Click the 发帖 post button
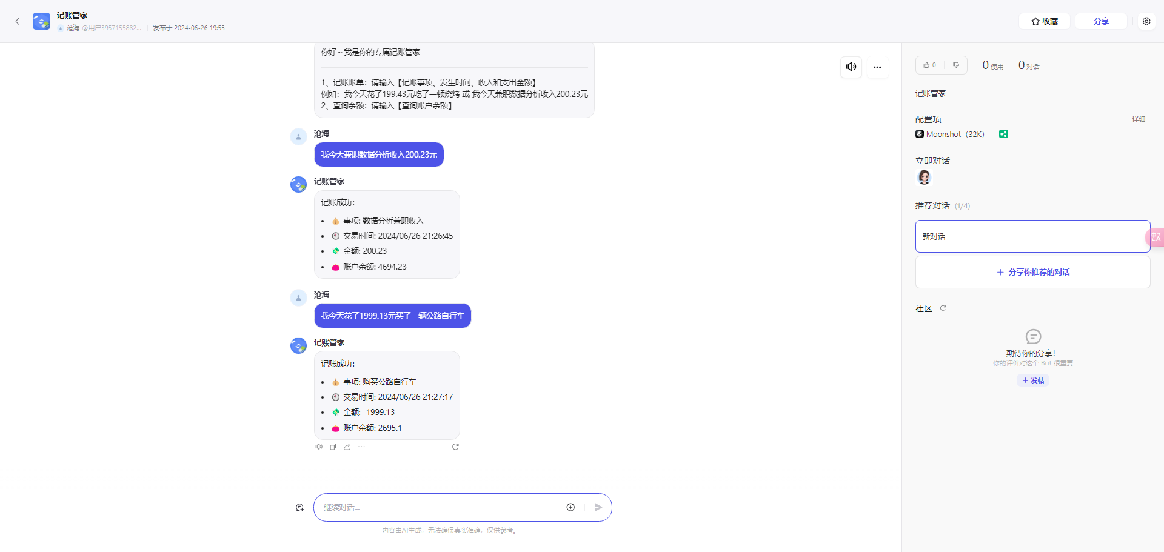 coord(1033,381)
